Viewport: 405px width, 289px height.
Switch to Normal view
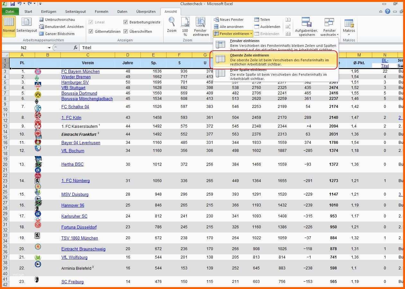point(9,26)
